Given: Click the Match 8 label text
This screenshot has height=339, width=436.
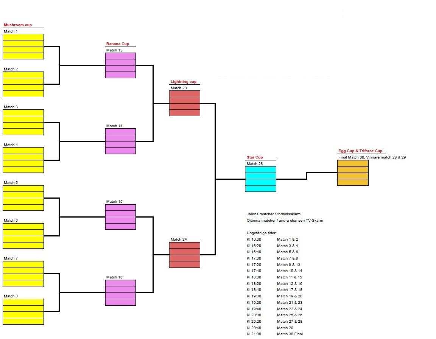Looking at the screenshot, I should (x=11, y=296).
